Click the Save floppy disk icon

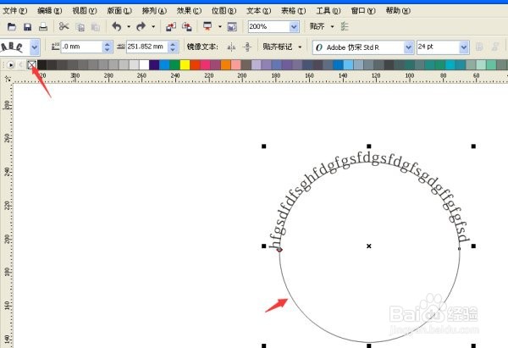click(28, 26)
